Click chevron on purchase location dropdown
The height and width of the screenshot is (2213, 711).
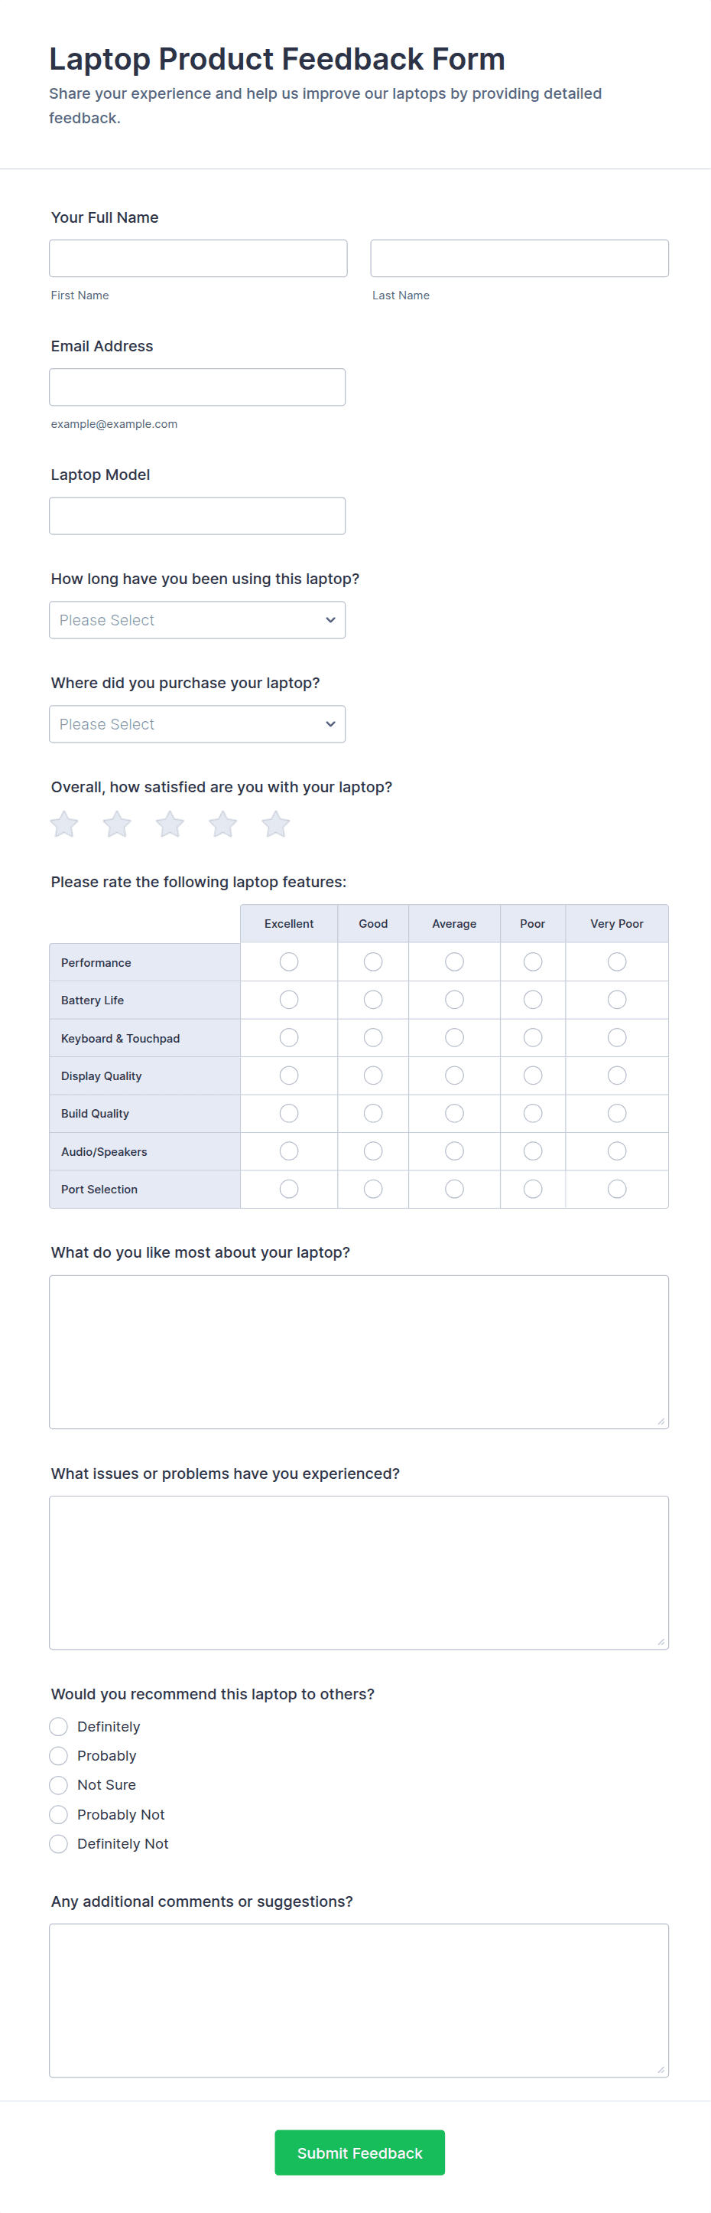pos(330,724)
